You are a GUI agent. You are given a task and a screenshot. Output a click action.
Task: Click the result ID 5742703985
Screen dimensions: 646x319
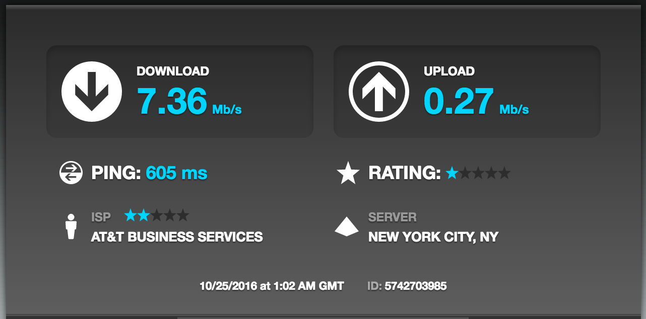tap(416, 286)
